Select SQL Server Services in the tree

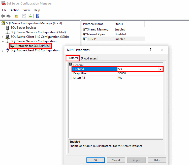tap(23, 28)
